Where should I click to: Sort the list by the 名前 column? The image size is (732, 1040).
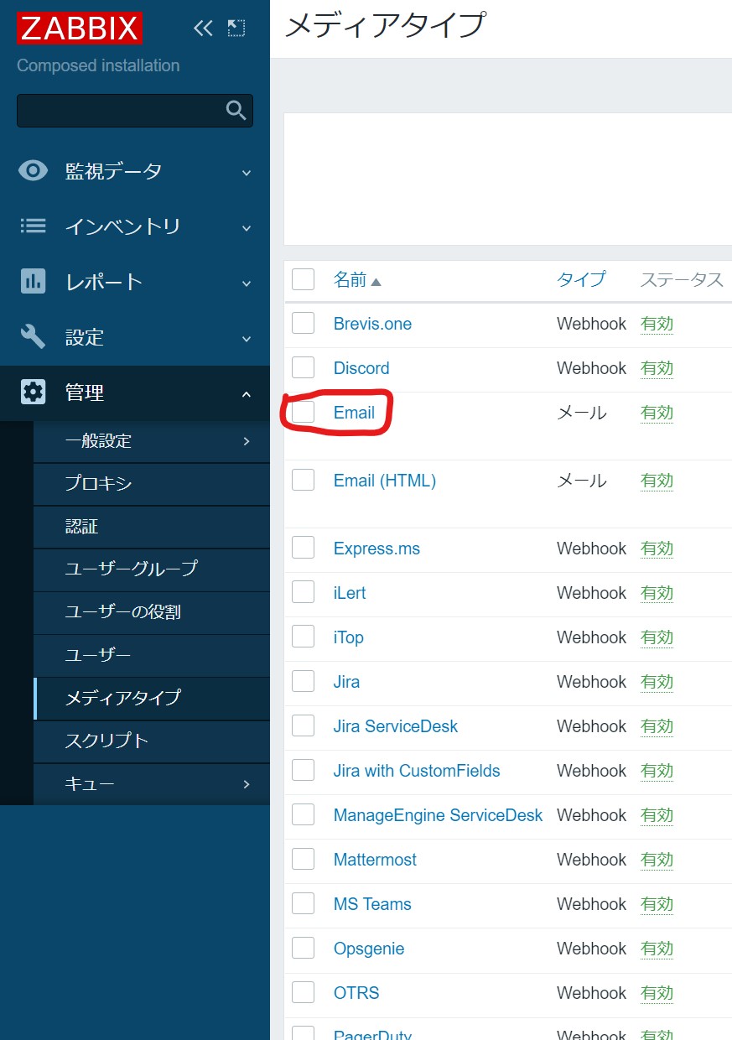point(350,279)
